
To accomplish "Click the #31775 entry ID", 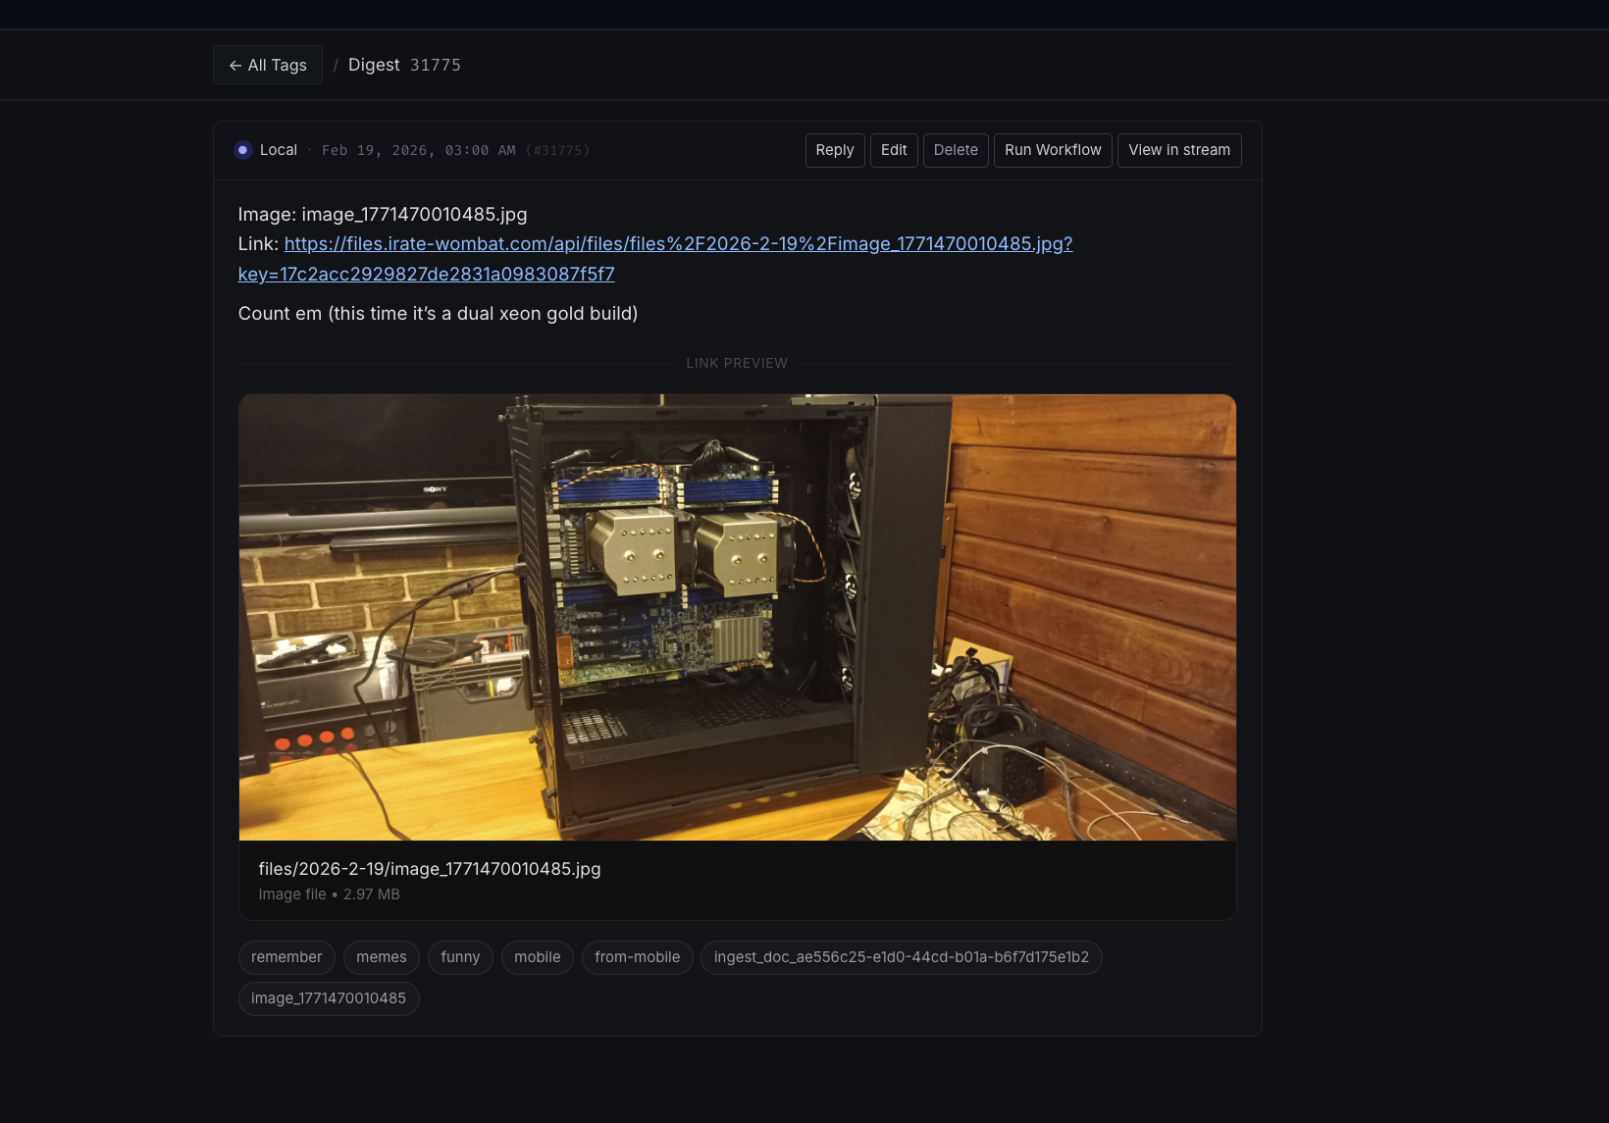I will point(557,150).
